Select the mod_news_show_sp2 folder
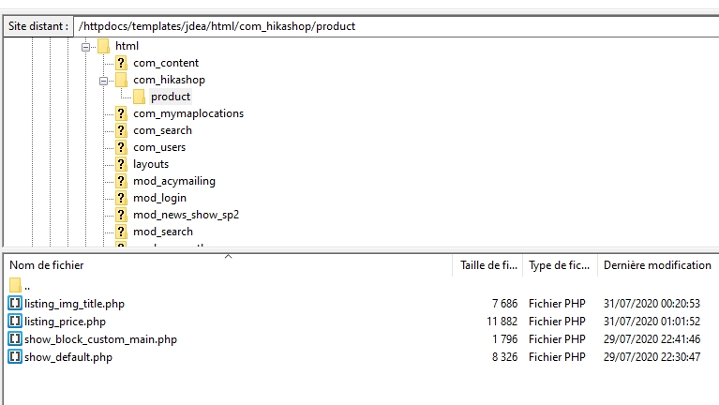This screenshot has height=405, width=719. 186,215
